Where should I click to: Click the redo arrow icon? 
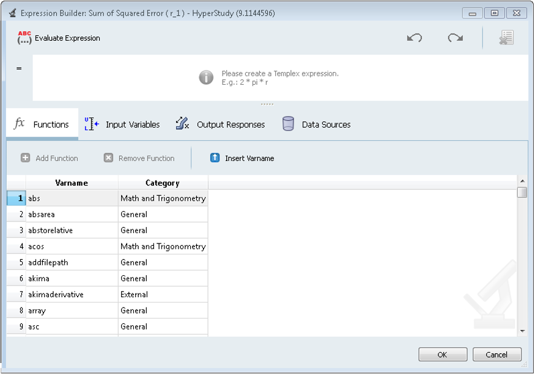(455, 38)
